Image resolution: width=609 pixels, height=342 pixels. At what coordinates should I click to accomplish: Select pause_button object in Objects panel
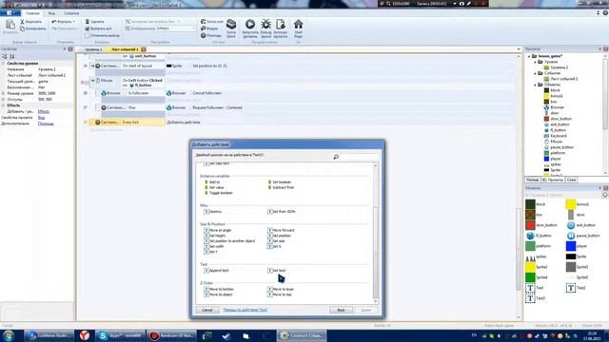tap(583, 236)
